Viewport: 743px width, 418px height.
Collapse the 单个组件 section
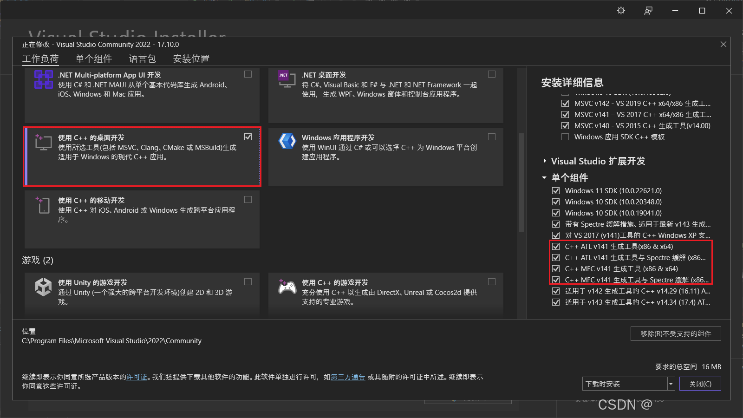(544, 178)
